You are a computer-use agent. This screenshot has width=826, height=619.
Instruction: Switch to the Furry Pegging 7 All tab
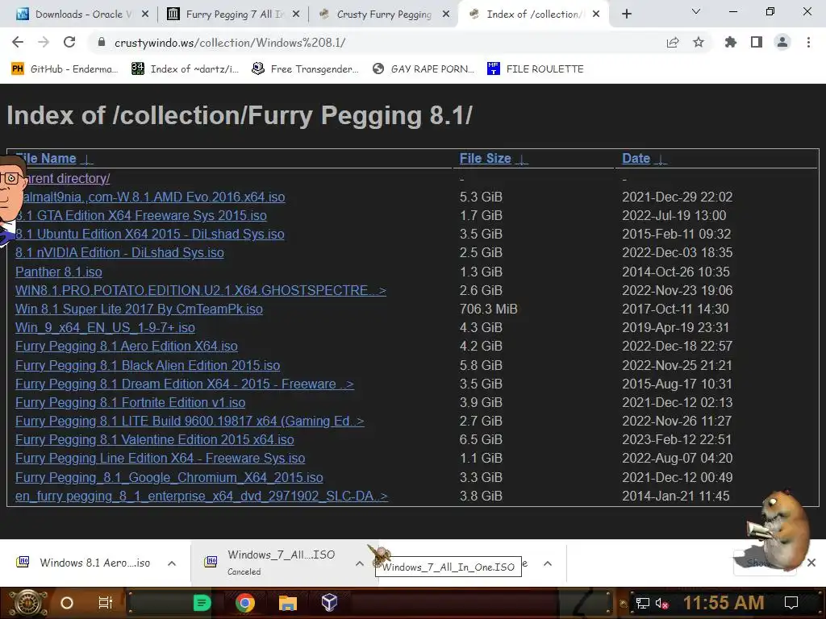coord(233,15)
